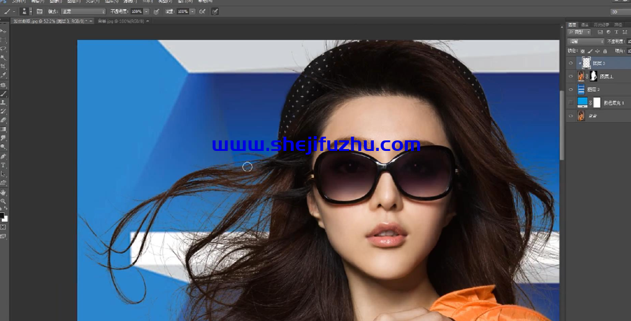Select the Brush tool in left toolbar
The width and height of the screenshot is (631, 321).
point(4,93)
